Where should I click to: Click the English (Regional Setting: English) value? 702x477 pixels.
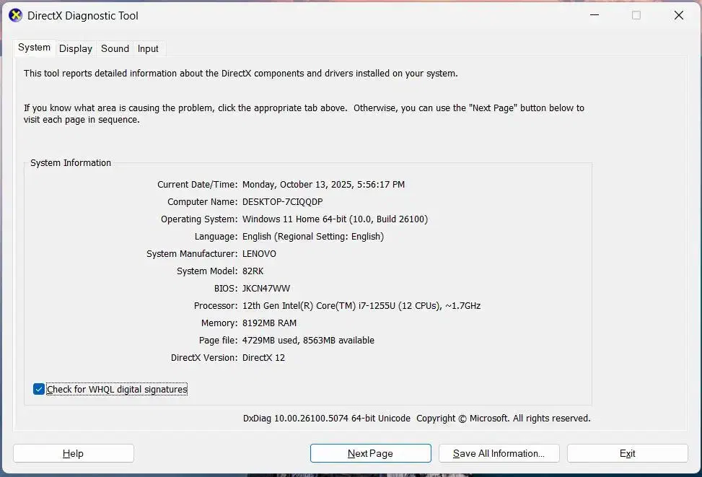pos(313,237)
